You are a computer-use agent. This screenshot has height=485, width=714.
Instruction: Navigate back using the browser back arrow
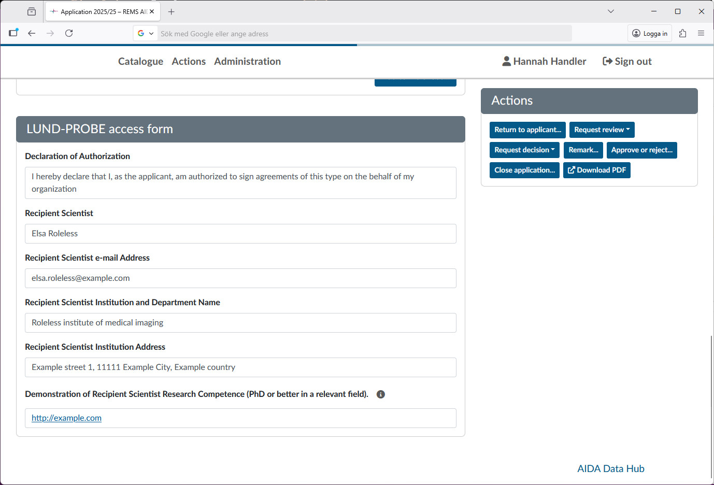(x=32, y=33)
